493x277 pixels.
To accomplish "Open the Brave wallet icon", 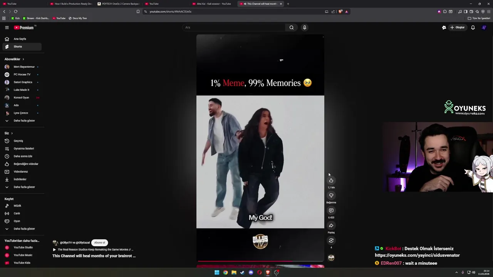I will [x=471, y=12].
